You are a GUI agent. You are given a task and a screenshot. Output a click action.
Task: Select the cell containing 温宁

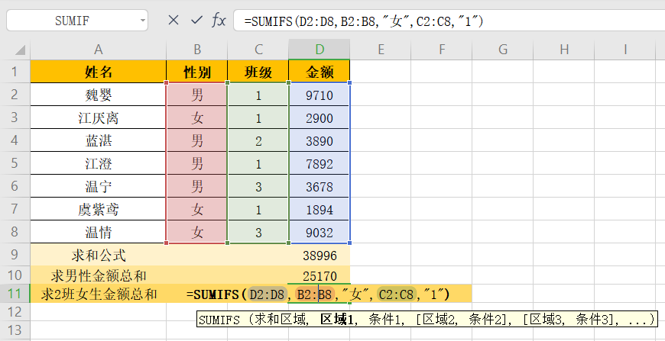[98, 186]
